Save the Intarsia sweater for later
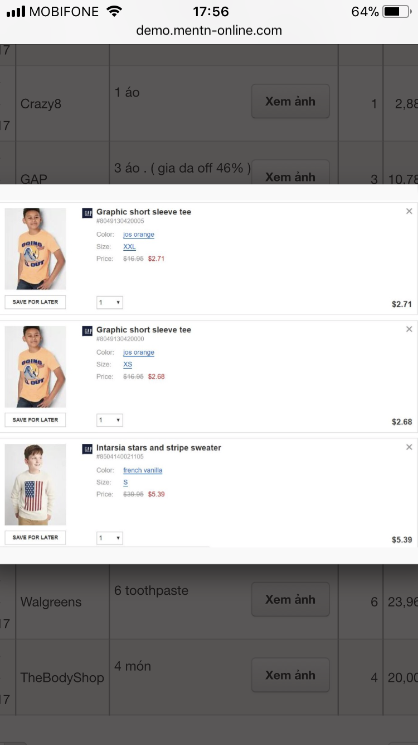 tap(35, 537)
